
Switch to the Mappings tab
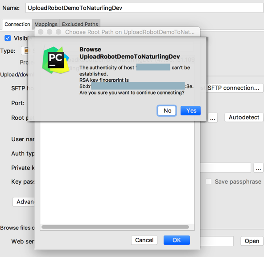[46, 24]
